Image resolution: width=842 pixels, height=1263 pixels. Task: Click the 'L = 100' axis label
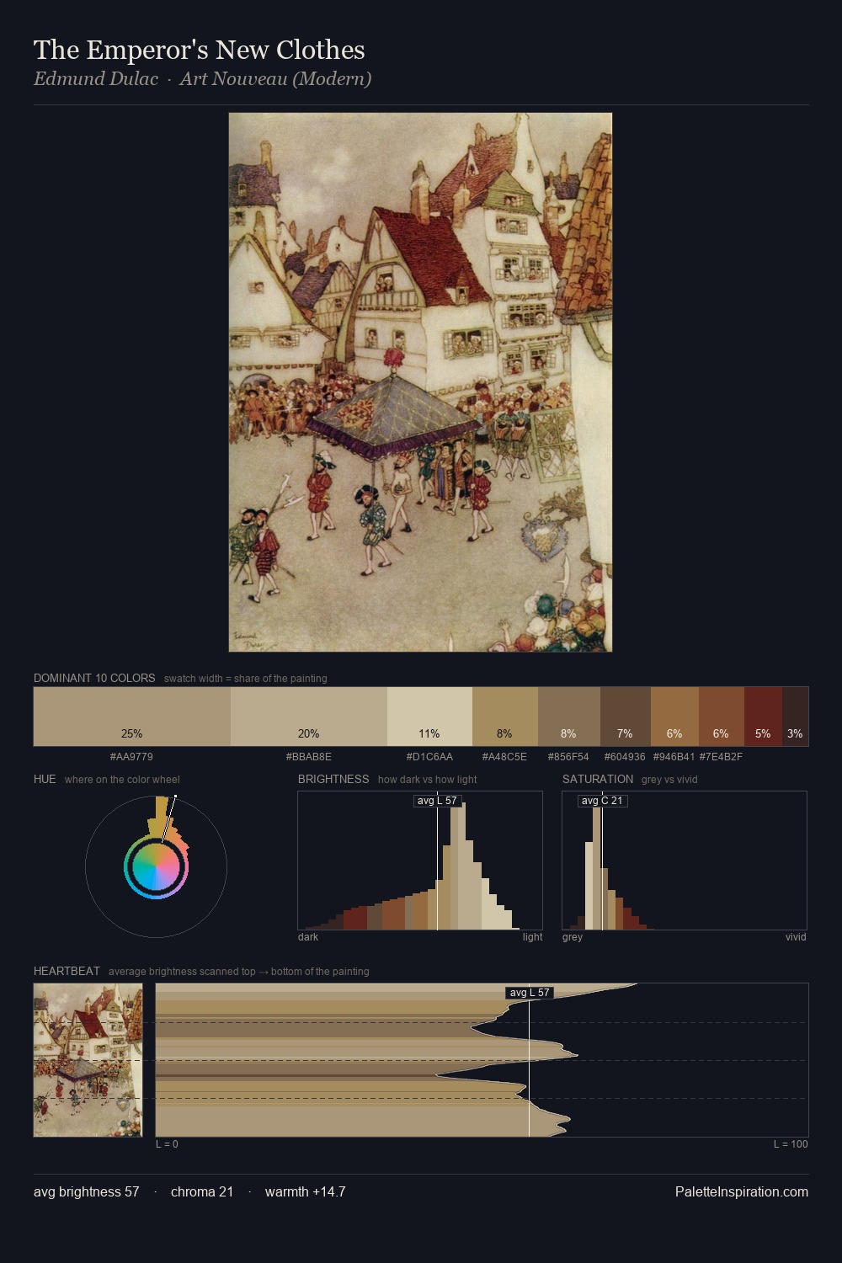(x=791, y=1144)
